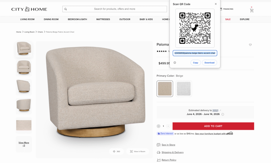Click the QR code URL field
Image resolution: width=271 pixels, height=163 pixels.
[x=195, y=53]
